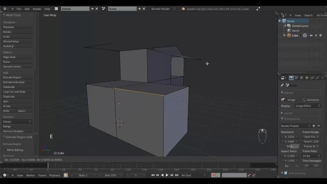This screenshot has height=184, width=327.
Task: Select the Scene row in outliner
Action: (294, 21)
